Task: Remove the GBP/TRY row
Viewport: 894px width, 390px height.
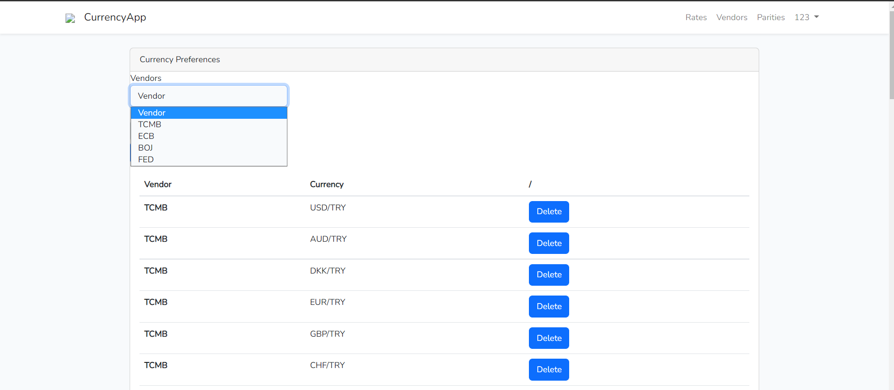Action: click(549, 338)
